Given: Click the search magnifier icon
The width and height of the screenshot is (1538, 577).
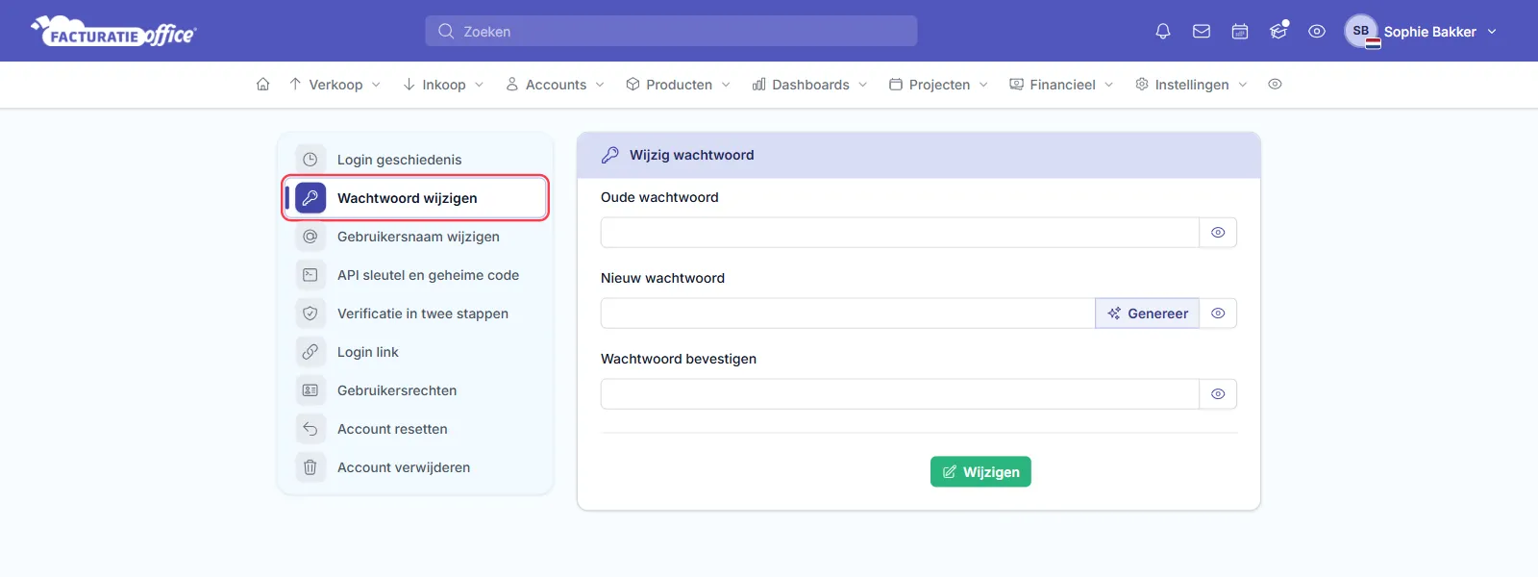Looking at the screenshot, I should (446, 31).
